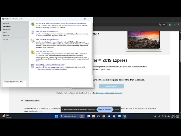Click the network Wi-Fi tray icon
The height and width of the screenshot is (136, 181).
[163, 116]
